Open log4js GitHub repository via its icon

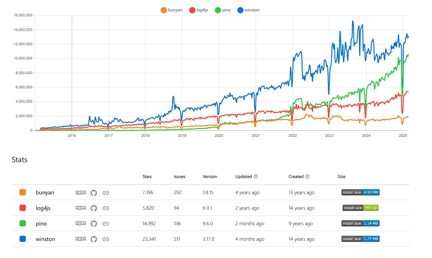tap(94, 208)
